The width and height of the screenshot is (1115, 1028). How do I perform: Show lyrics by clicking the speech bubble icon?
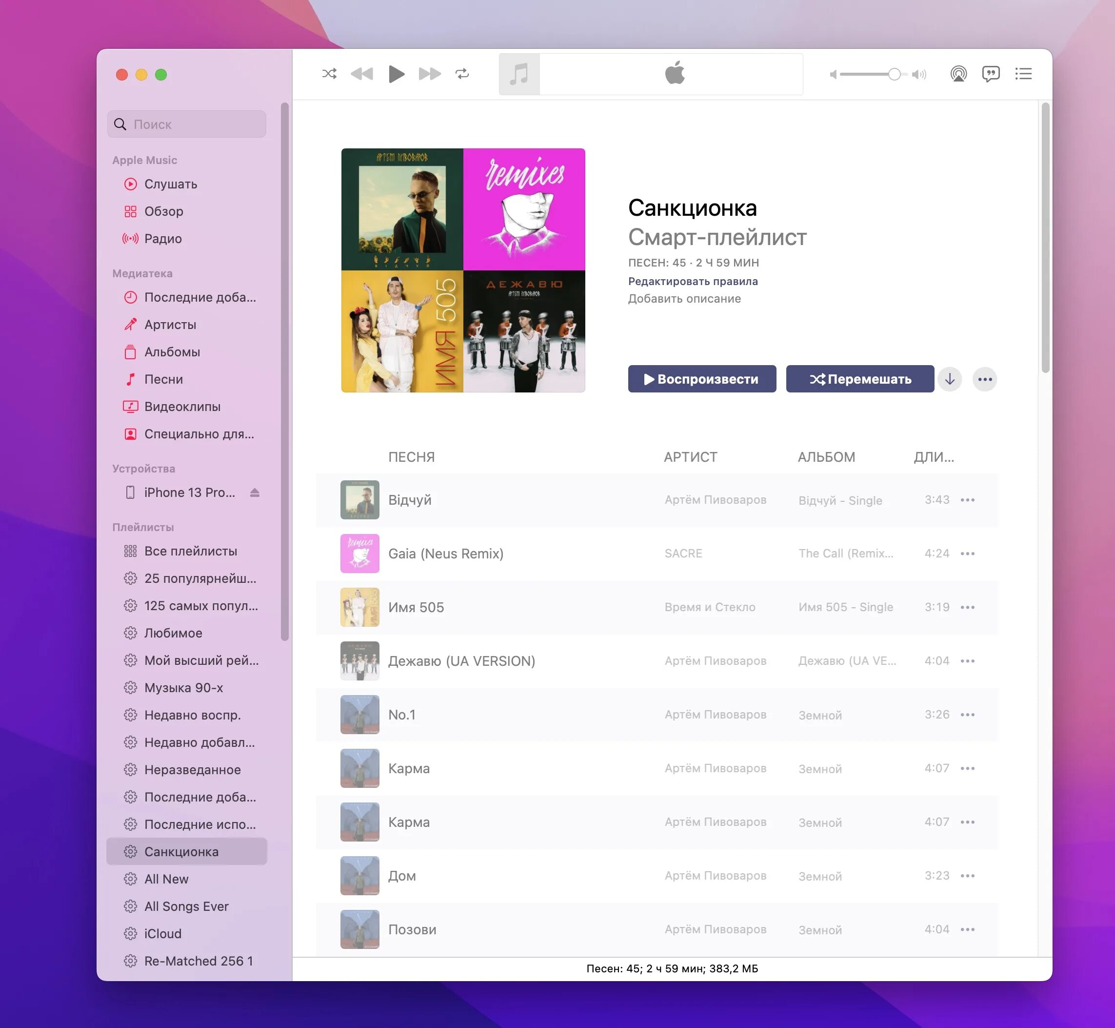coord(991,73)
